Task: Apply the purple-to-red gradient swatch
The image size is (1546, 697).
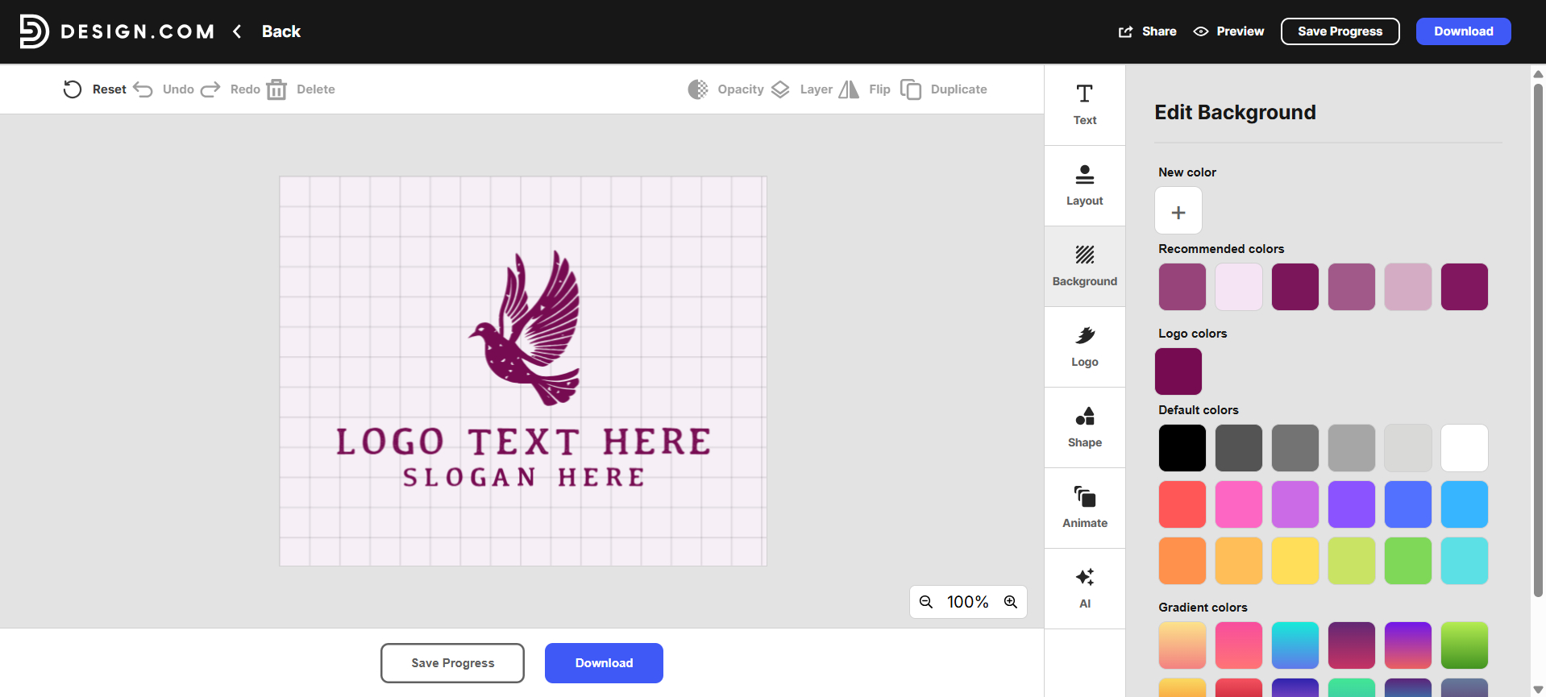Action: pyautogui.click(x=1408, y=645)
